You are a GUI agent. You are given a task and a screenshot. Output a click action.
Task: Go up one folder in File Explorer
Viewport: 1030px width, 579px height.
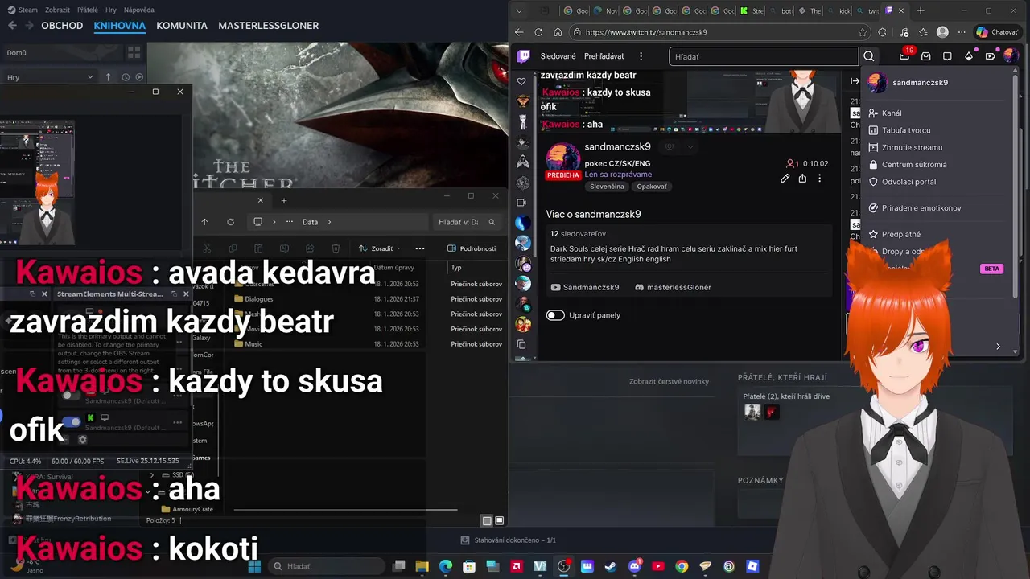(204, 222)
